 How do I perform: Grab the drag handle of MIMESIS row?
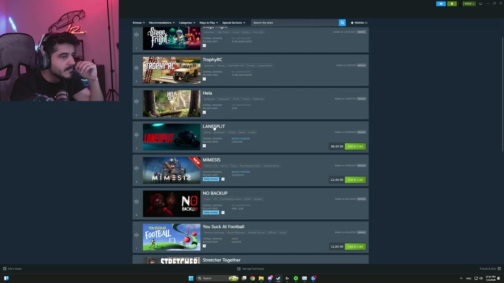point(136,168)
